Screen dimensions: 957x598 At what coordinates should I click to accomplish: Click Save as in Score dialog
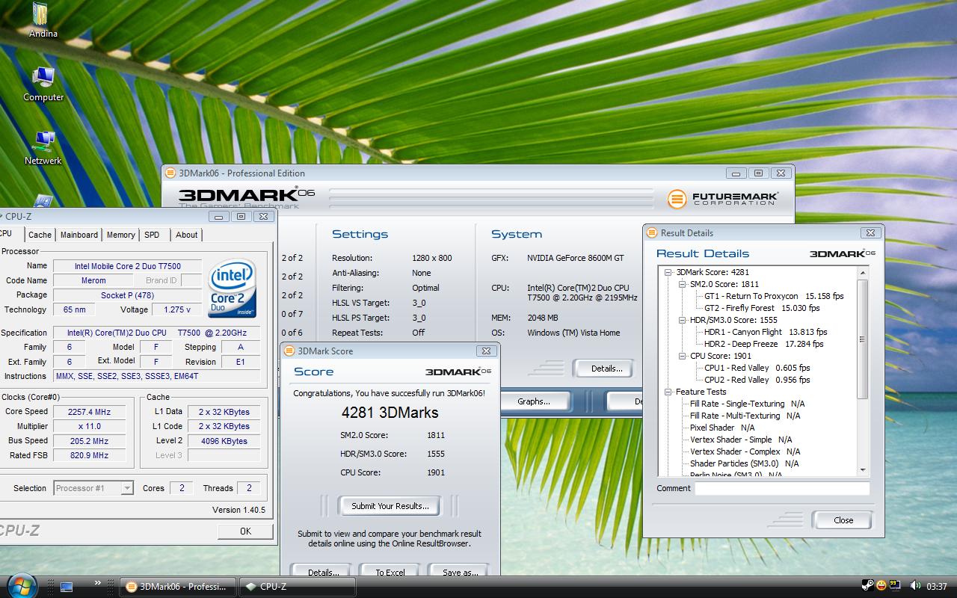(x=460, y=572)
